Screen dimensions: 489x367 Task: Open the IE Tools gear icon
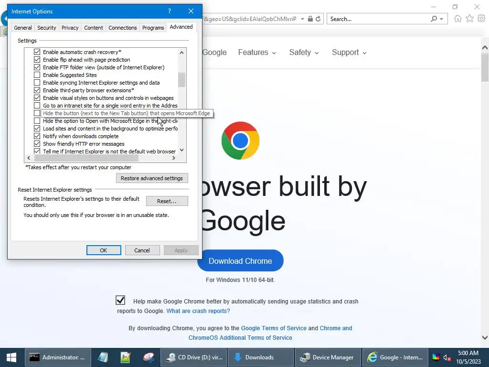pos(481,19)
